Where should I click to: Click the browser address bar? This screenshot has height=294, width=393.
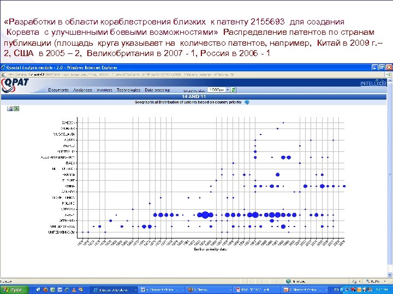[x=193, y=75]
